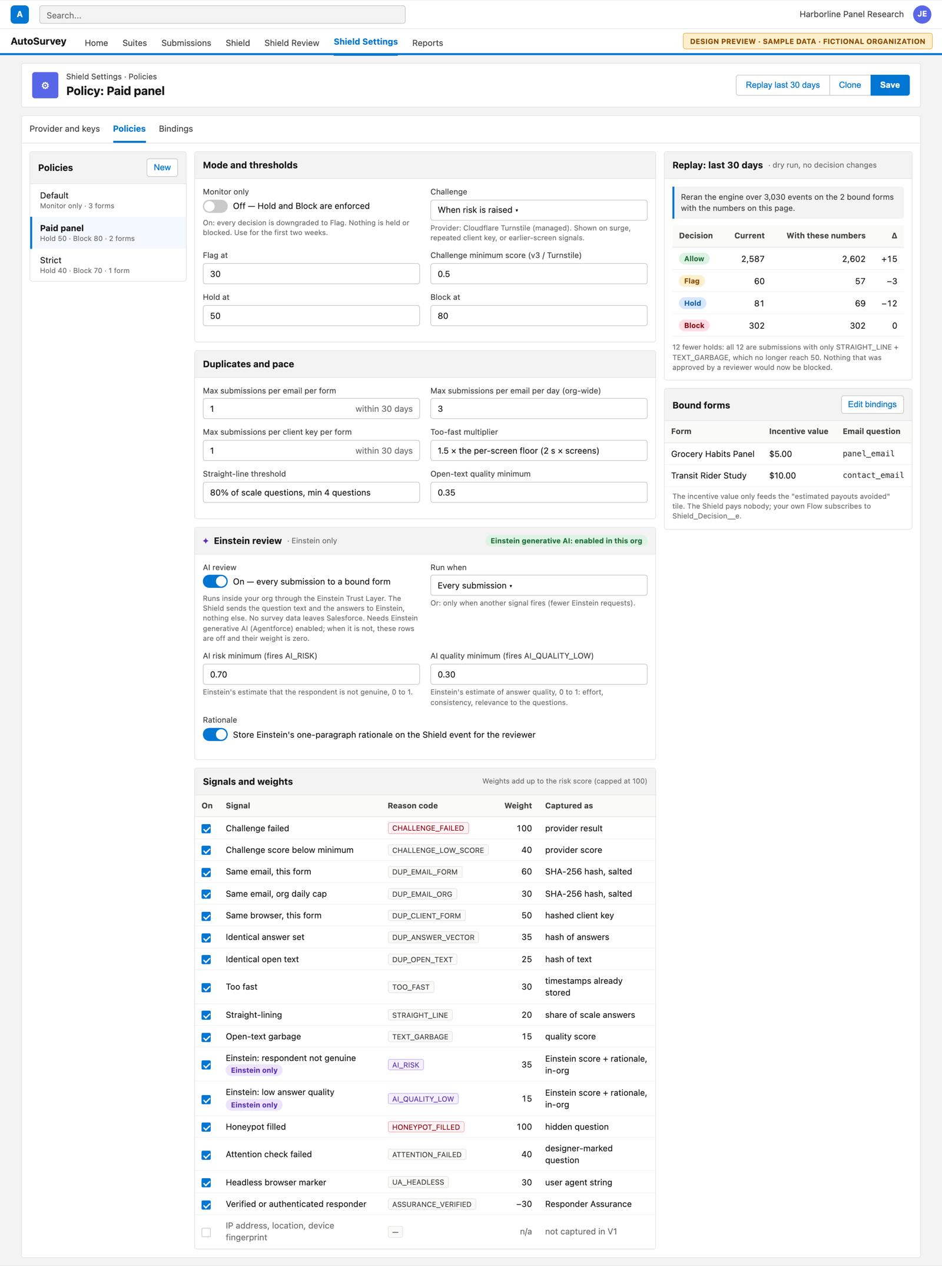942x1266 pixels.
Task: Click the contact_email email question value
Action: point(873,475)
